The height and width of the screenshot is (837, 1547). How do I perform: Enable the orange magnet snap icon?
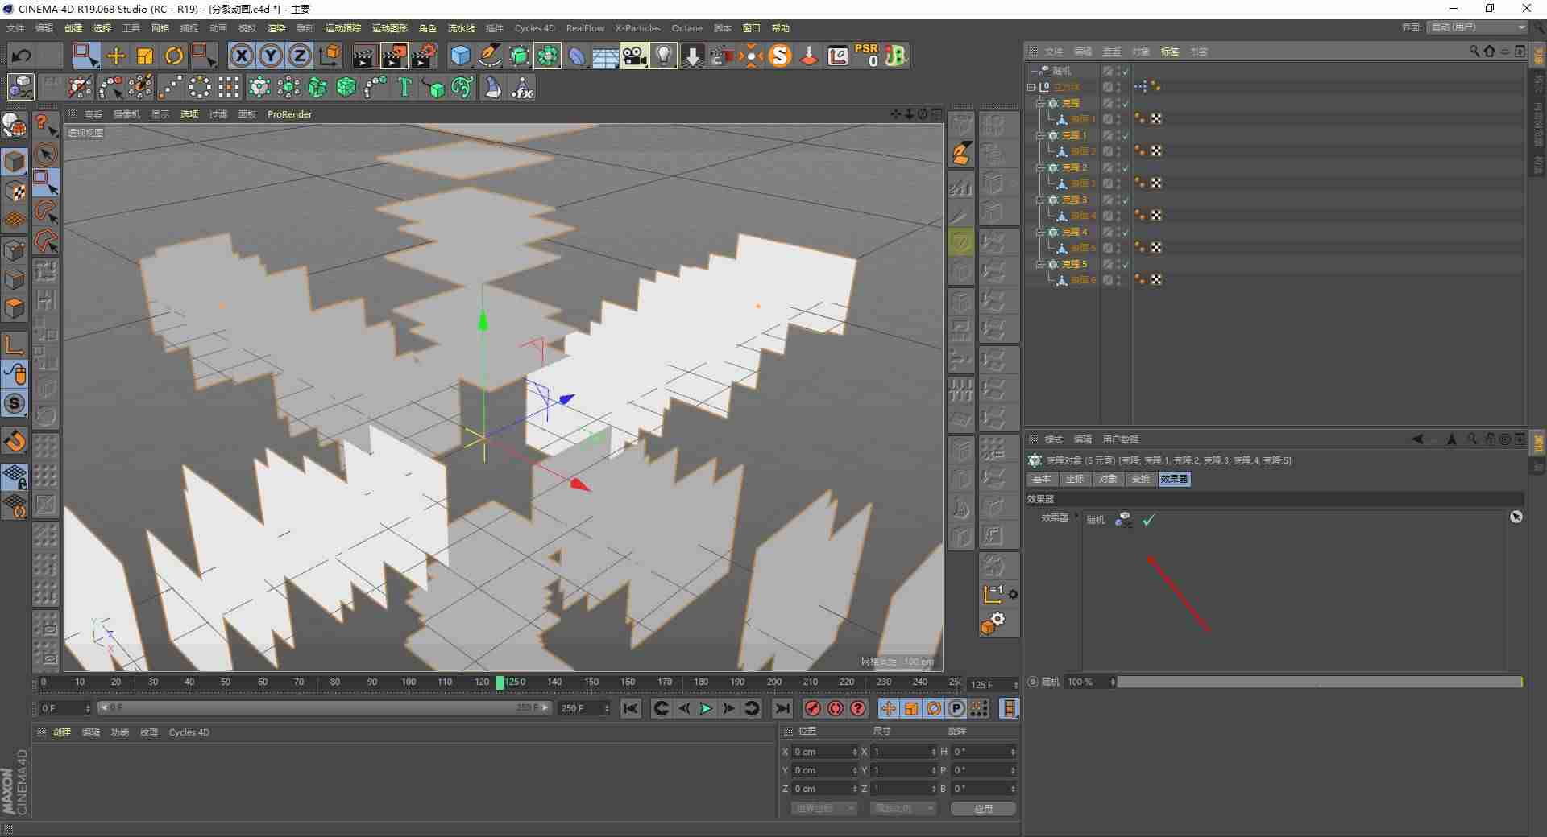(x=15, y=440)
